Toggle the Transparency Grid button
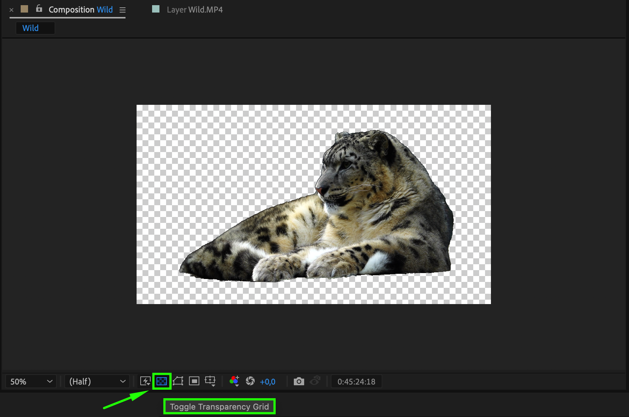This screenshot has height=417, width=629. 162,381
